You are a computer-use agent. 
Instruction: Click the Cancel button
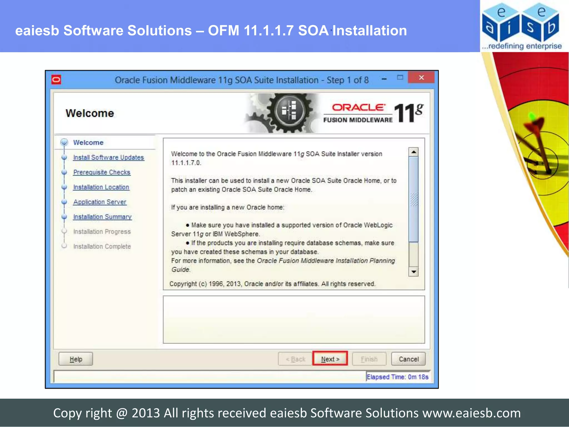pyautogui.click(x=408, y=359)
